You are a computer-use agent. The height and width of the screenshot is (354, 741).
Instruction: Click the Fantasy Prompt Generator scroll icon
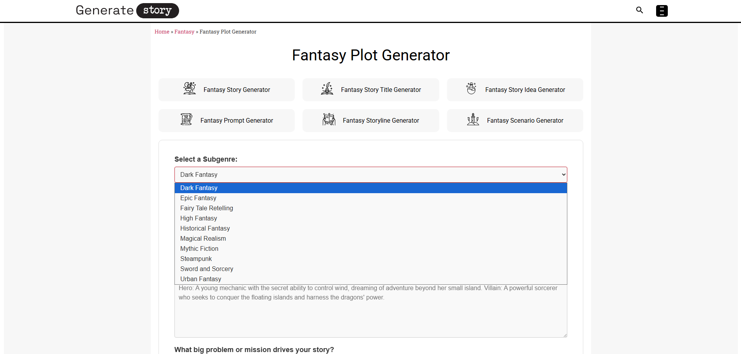pyautogui.click(x=187, y=120)
